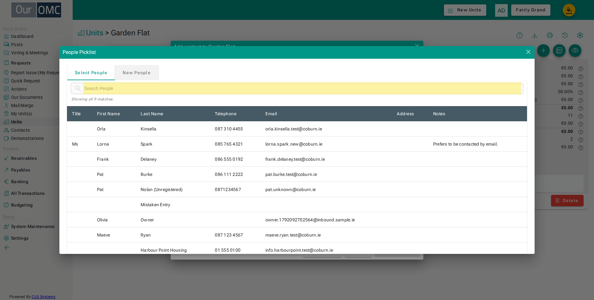Viewport: 594px width, 300px height.
Task: Select the Mistaken Entry row
Action: [297, 205]
